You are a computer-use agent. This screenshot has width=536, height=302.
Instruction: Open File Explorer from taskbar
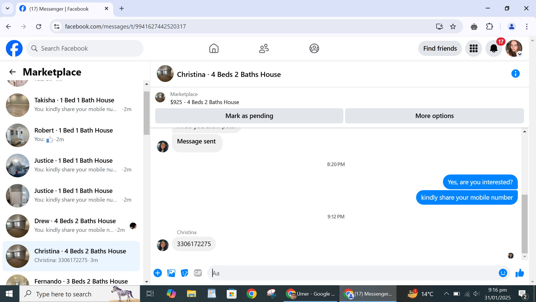click(x=192, y=294)
